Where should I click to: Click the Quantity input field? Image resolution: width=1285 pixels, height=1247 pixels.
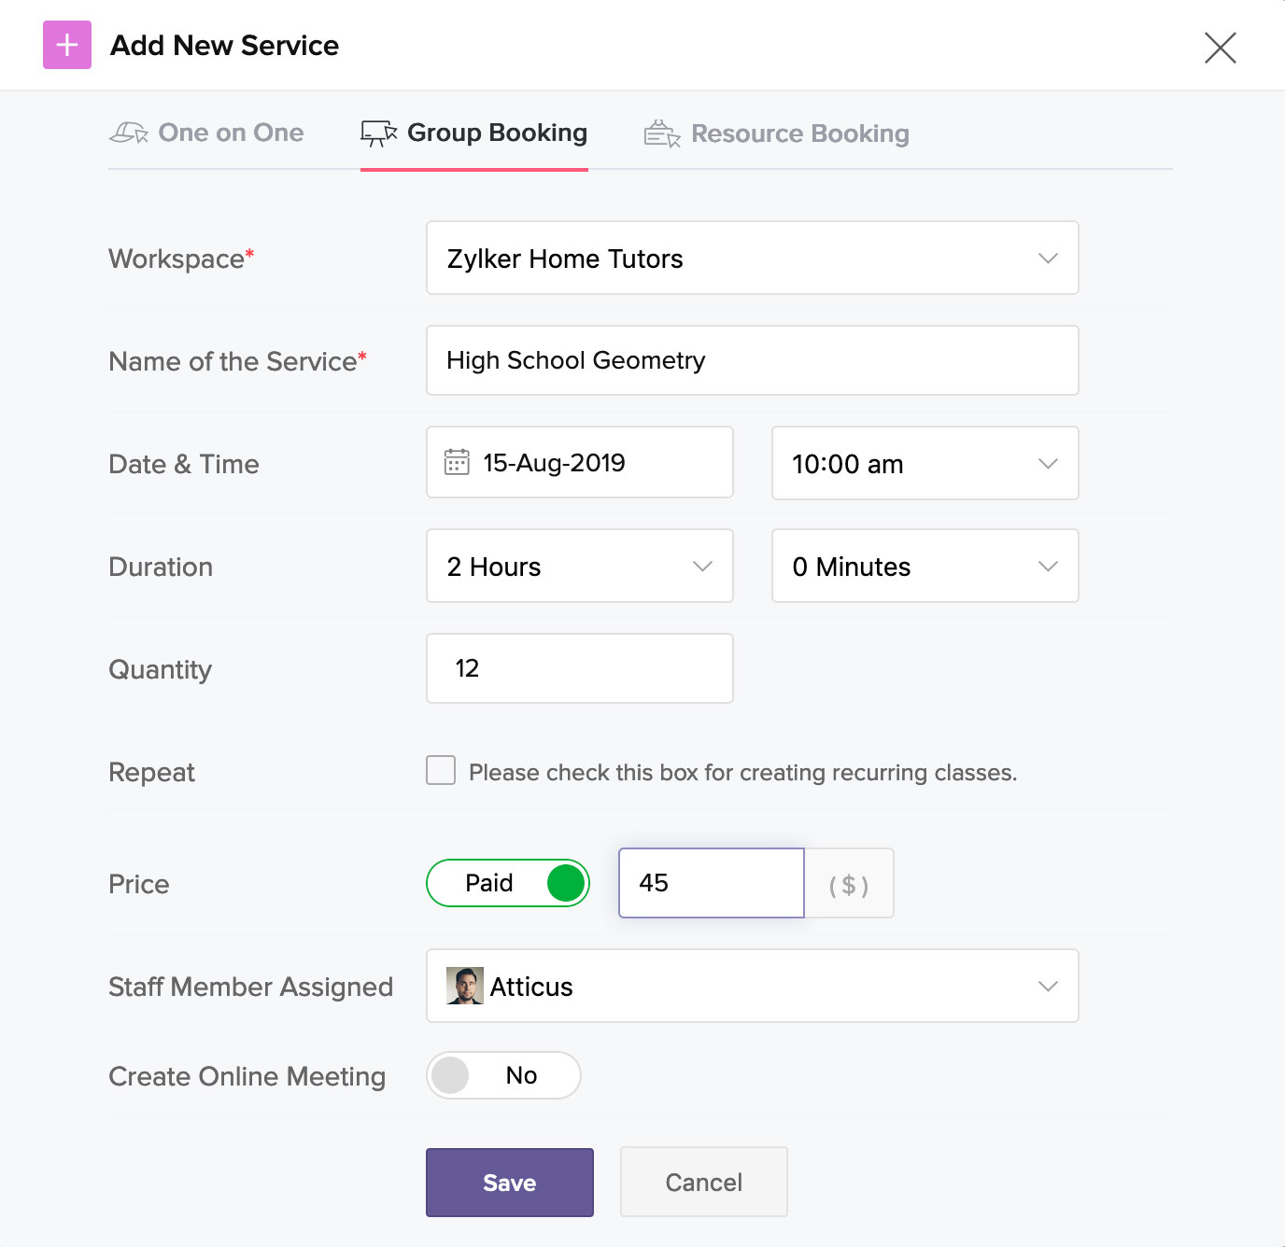pyautogui.click(x=580, y=668)
